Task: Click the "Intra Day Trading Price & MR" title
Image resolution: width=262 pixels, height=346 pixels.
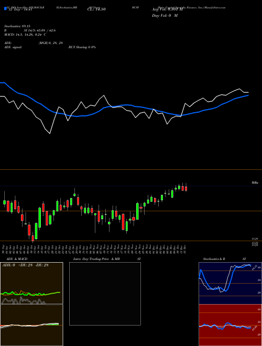Action: 96,259
